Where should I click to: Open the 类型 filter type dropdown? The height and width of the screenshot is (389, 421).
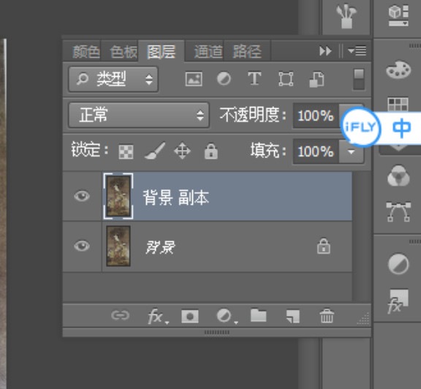tap(113, 79)
